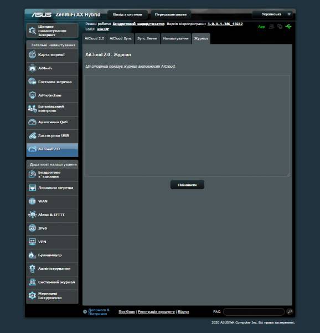Screen dimensions: 320x333
Task: Open Брандмауер menu item
Action: coord(52,255)
